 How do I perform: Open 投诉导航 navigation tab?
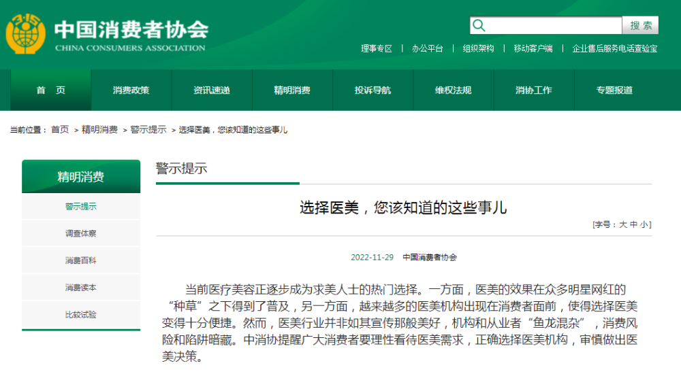point(373,90)
